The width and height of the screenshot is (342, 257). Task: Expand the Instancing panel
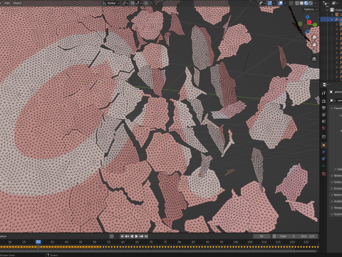pos(336,188)
